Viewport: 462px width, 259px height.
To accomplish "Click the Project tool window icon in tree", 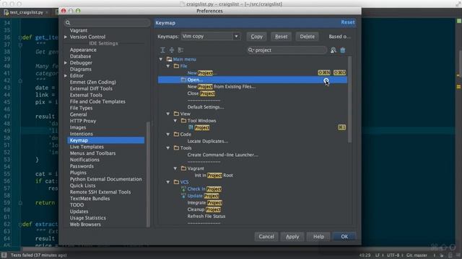I will pyautogui.click(x=191, y=127).
